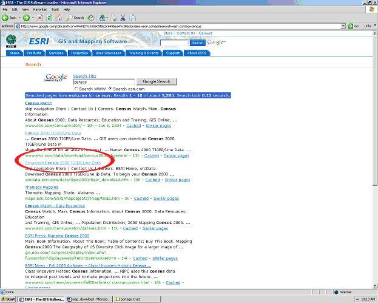Viewport: 378px width, 303px height.
Task: Switch to the About ESRI tab
Action: 197,53
